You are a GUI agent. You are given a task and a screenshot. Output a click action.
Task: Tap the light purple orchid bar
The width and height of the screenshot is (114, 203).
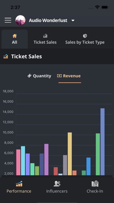[46, 160]
